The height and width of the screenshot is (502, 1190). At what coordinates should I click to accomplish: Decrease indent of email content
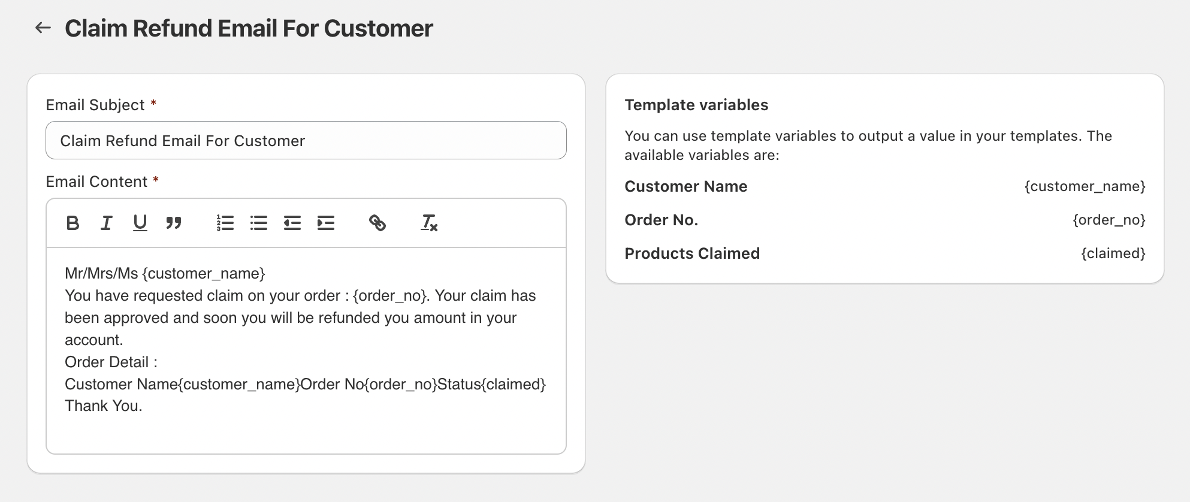tap(292, 223)
